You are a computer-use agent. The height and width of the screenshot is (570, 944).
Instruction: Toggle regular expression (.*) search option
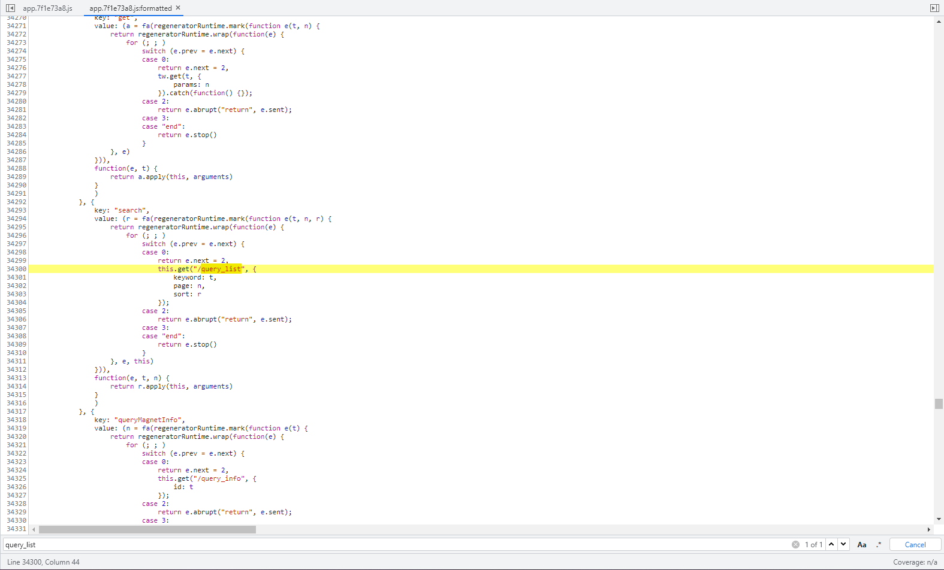coord(879,544)
